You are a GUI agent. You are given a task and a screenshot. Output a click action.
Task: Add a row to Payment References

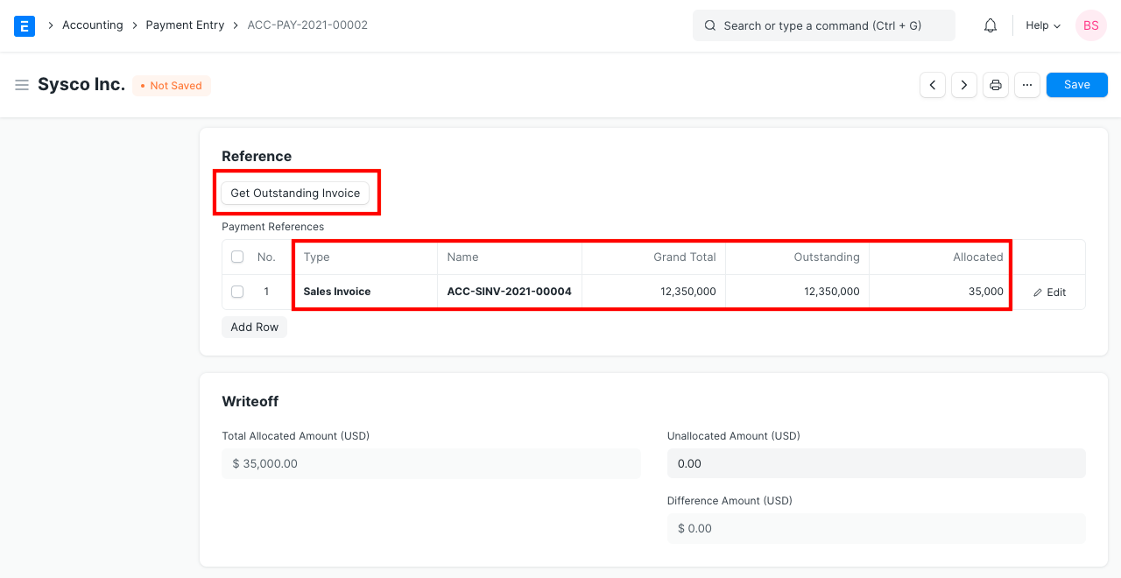254,327
